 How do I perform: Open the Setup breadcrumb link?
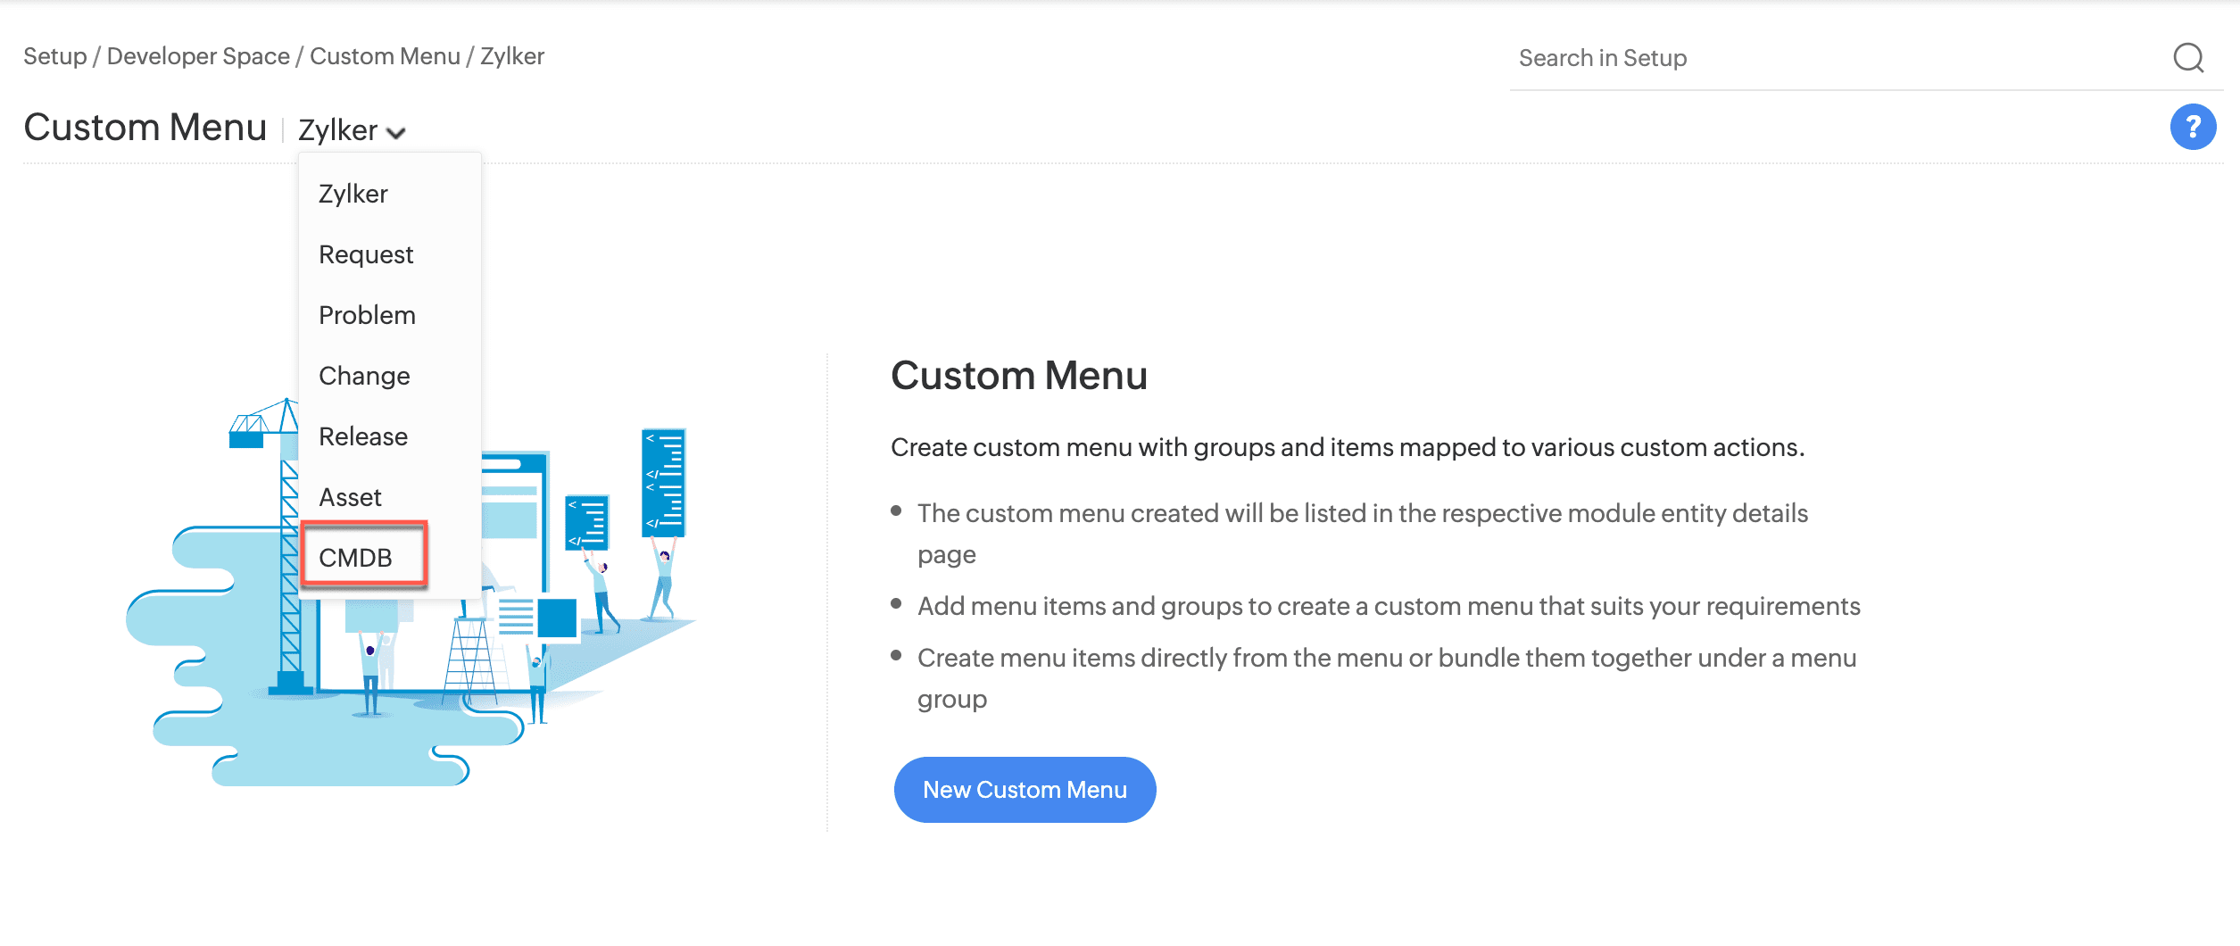coord(54,55)
